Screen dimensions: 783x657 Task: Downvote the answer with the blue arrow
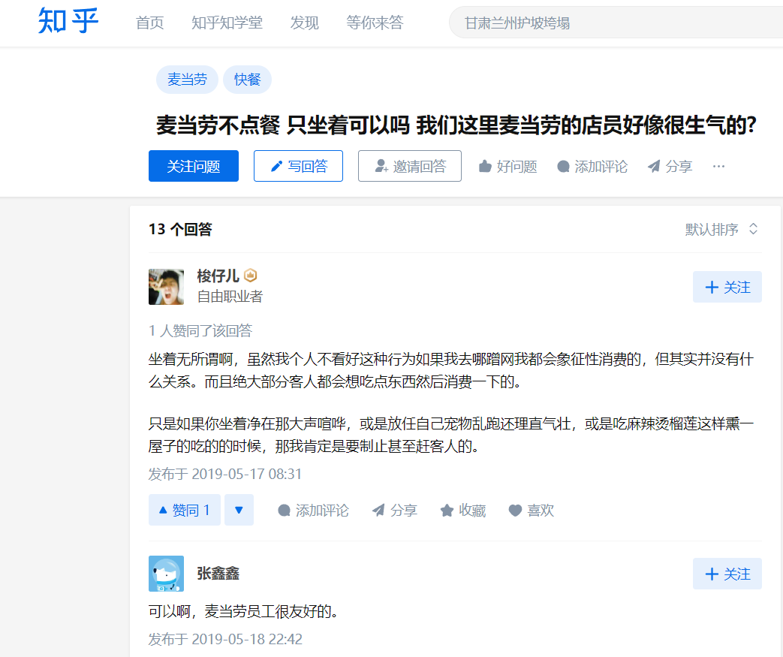click(239, 510)
